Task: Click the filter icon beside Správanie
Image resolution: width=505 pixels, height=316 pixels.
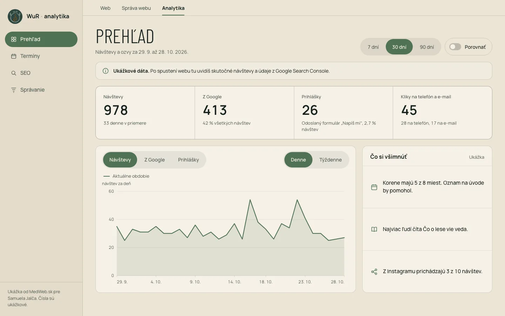Action: click(x=14, y=90)
